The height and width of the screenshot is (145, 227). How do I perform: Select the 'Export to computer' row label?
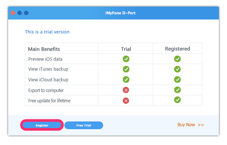coord(46,91)
